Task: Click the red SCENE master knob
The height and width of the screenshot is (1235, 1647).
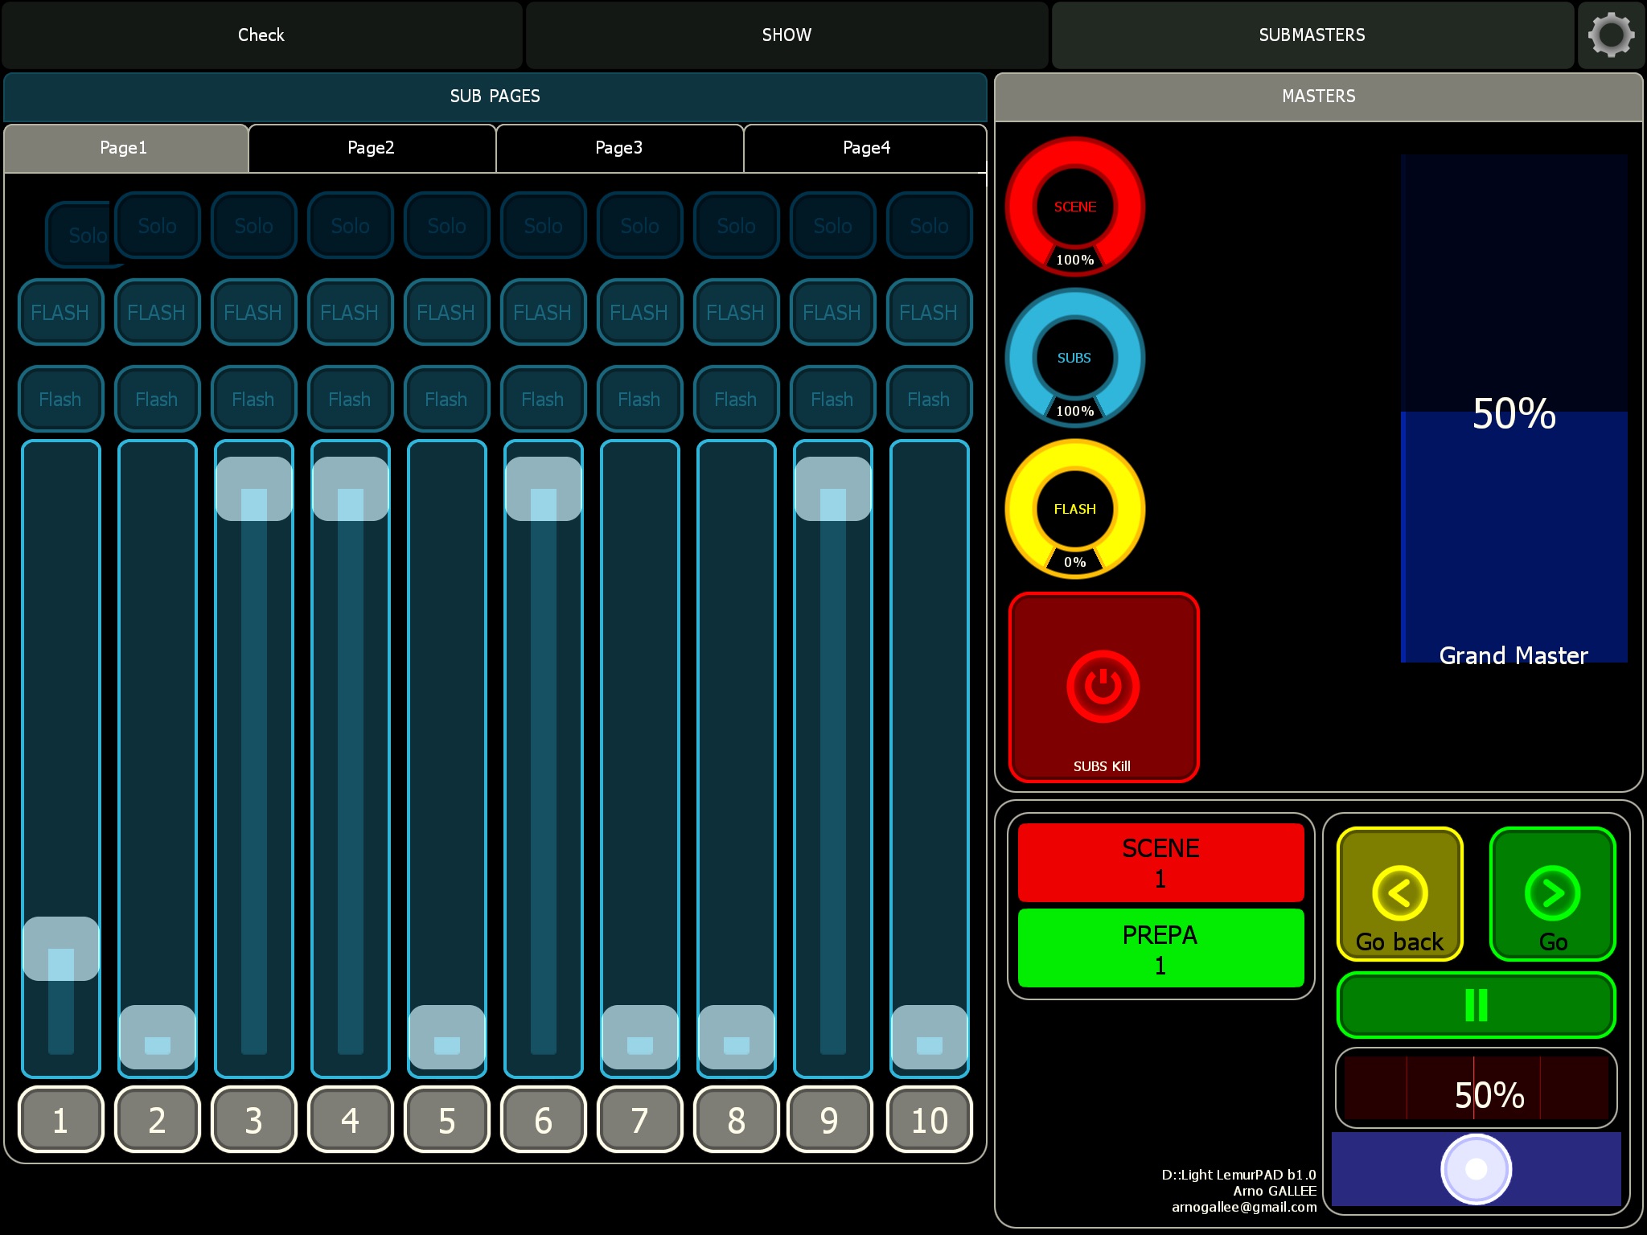Action: (x=1074, y=207)
